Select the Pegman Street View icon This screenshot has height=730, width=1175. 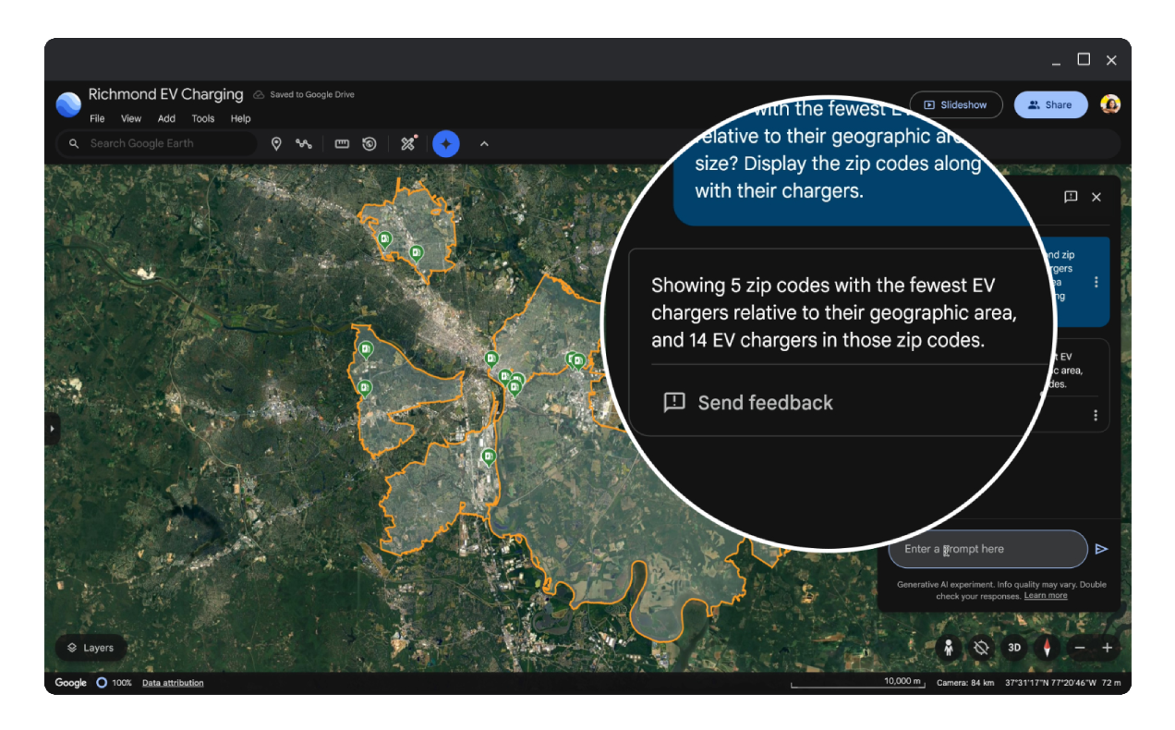coord(949,648)
